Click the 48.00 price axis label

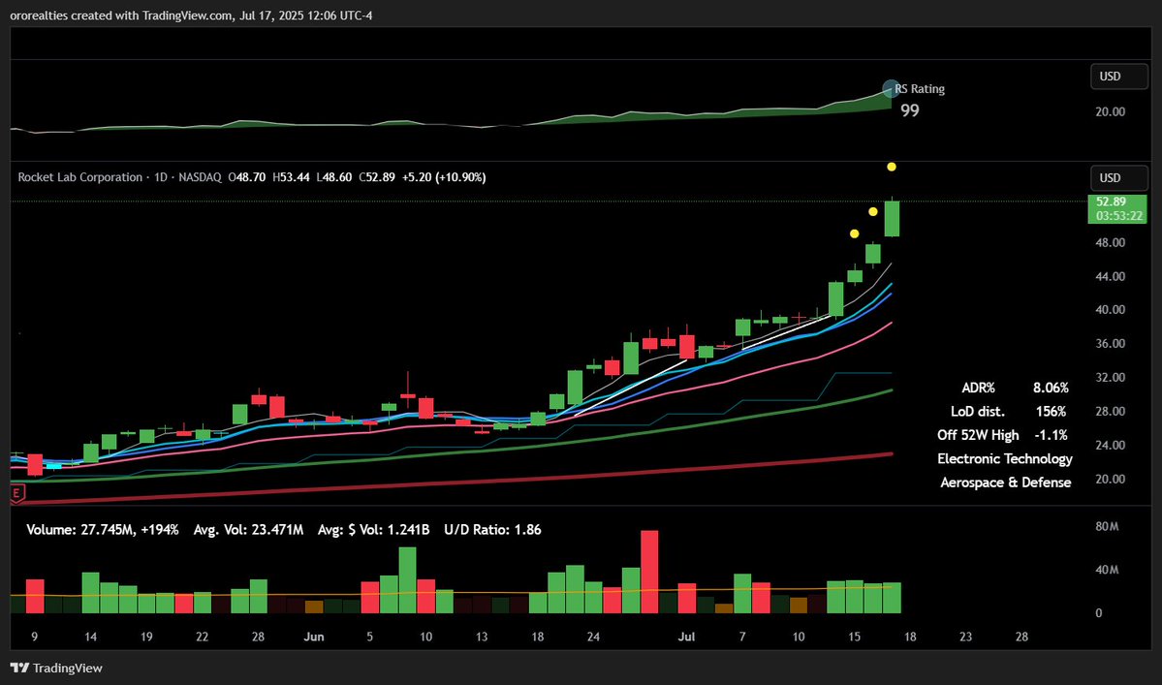tap(1110, 243)
